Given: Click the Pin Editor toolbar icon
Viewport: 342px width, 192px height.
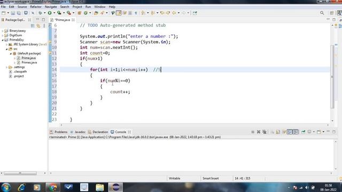Looking at the screenshot, I should [195, 13].
